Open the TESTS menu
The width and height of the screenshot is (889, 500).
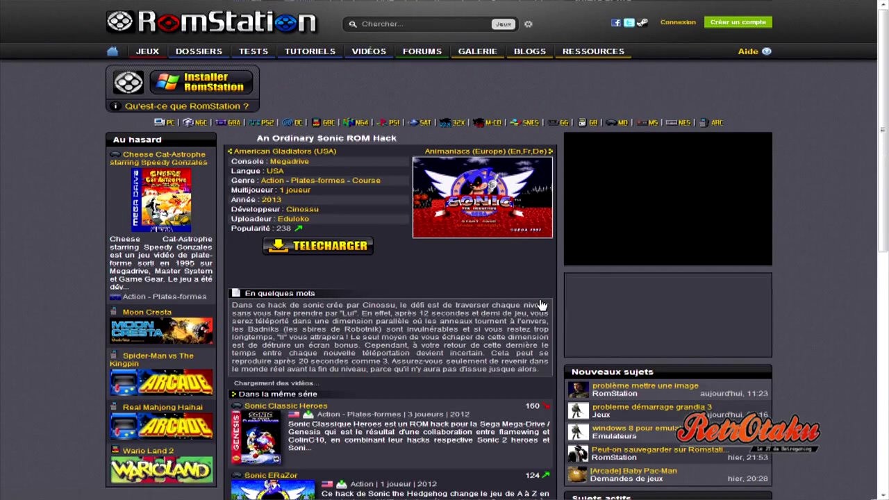point(254,51)
